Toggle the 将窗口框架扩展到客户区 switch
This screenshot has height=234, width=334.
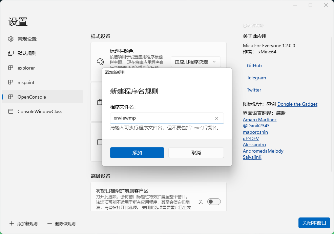[x=214, y=202]
